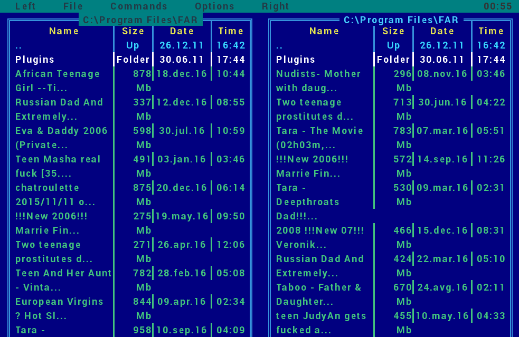Click the 10.sep.16 date cell

pyautogui.click(x=182, y=330)
